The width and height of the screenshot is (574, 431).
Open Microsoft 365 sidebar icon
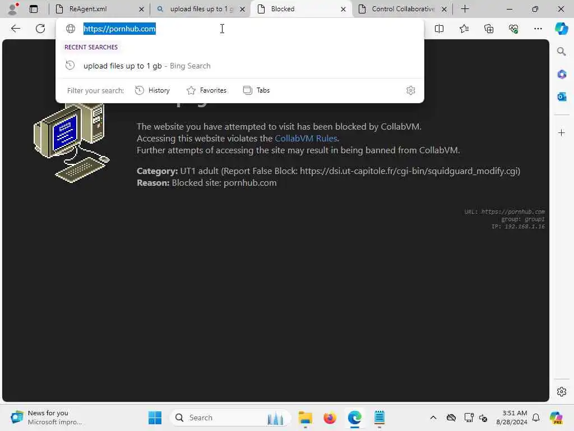[562, 75]
